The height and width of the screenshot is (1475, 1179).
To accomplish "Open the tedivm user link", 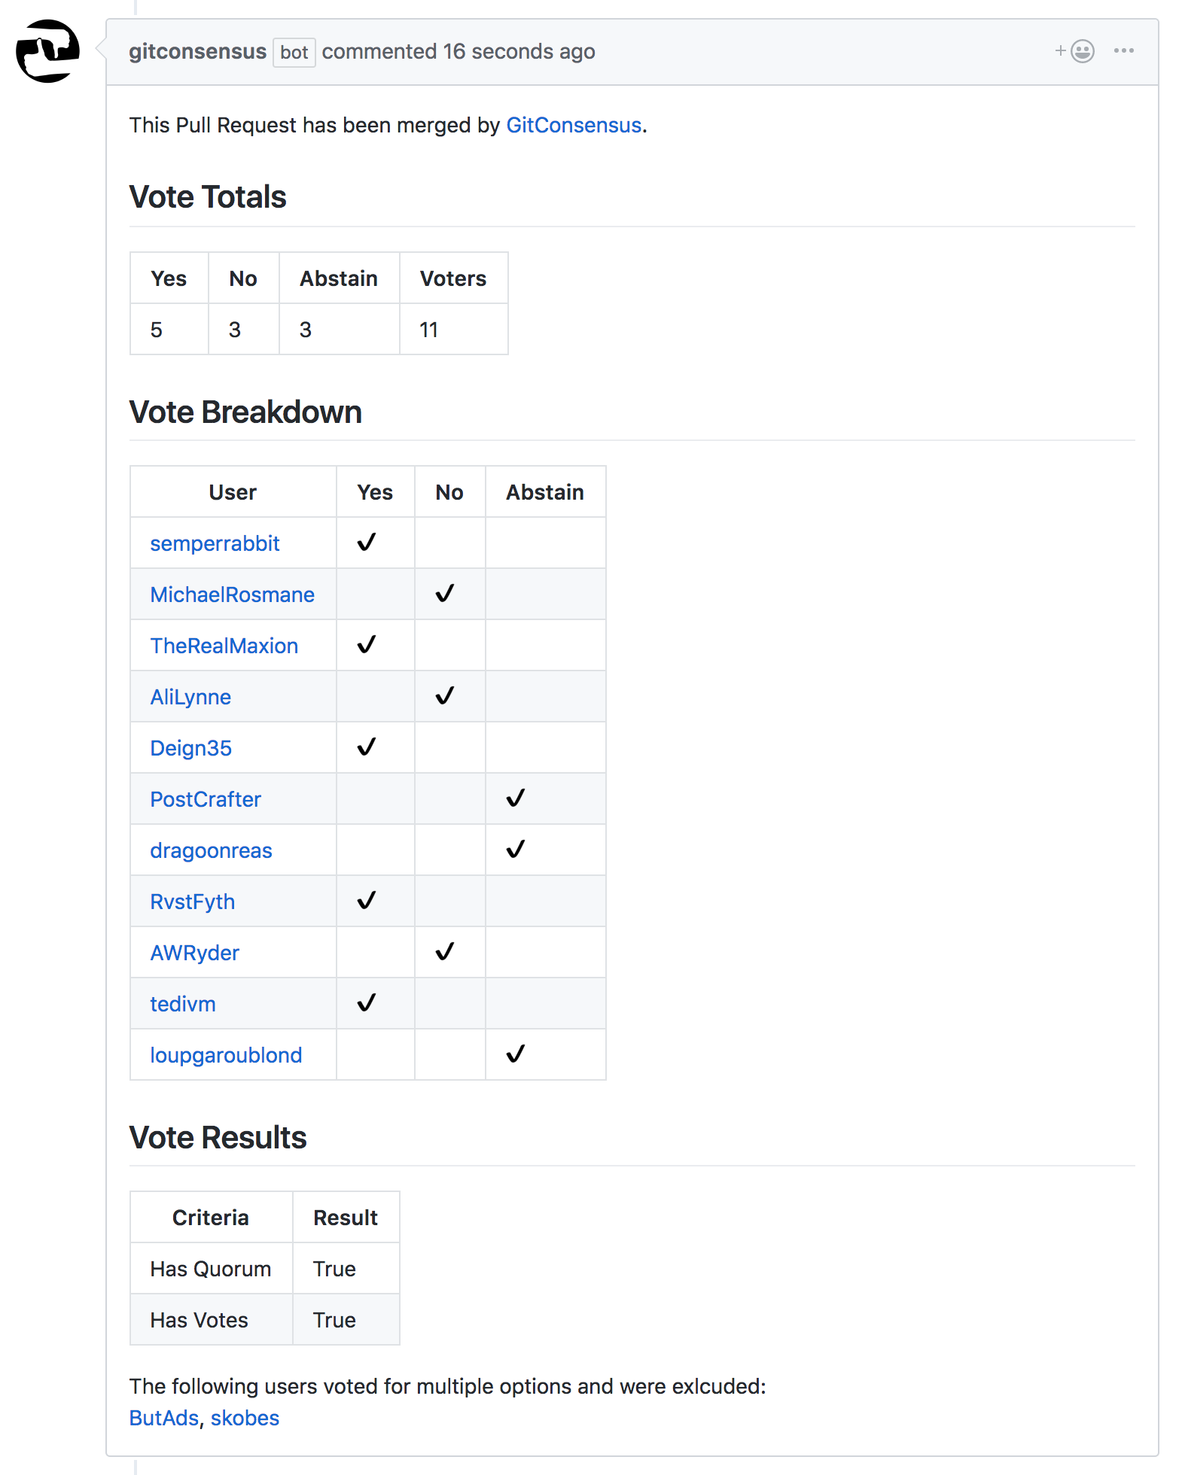I will pyautogui.click(x=182, y=1003).
